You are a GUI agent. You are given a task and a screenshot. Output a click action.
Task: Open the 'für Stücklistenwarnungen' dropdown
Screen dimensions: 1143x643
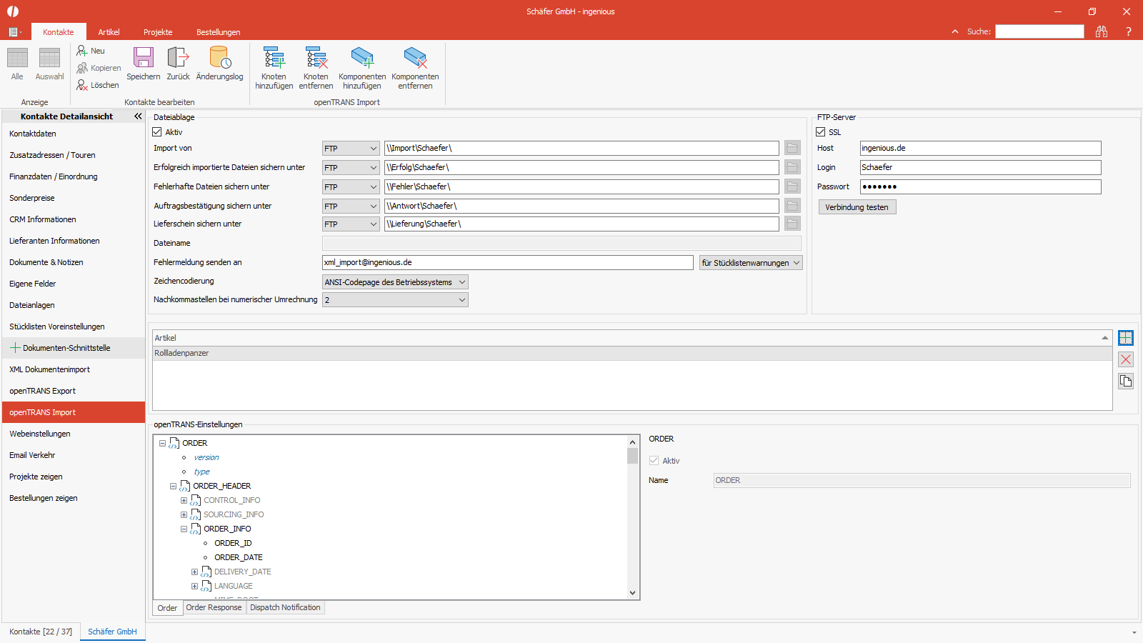pyautogui.click(x=751, y=263)
